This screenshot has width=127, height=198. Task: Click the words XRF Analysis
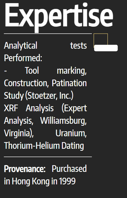pyautogui.click(x=29, y=108)
